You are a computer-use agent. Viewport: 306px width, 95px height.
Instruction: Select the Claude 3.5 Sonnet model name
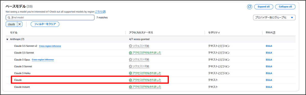[24, 53]
